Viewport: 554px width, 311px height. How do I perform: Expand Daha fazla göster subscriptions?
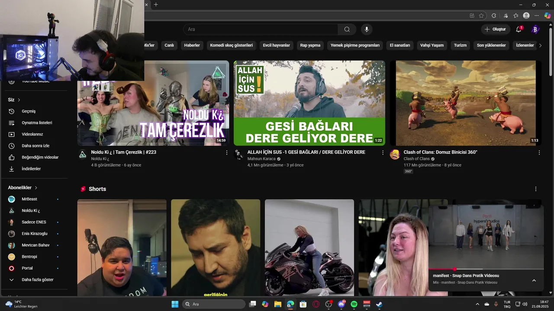point(35,279)
